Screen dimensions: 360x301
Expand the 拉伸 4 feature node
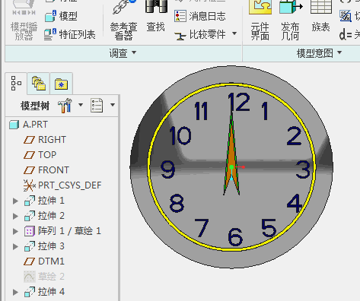click(x=15, y=292)
